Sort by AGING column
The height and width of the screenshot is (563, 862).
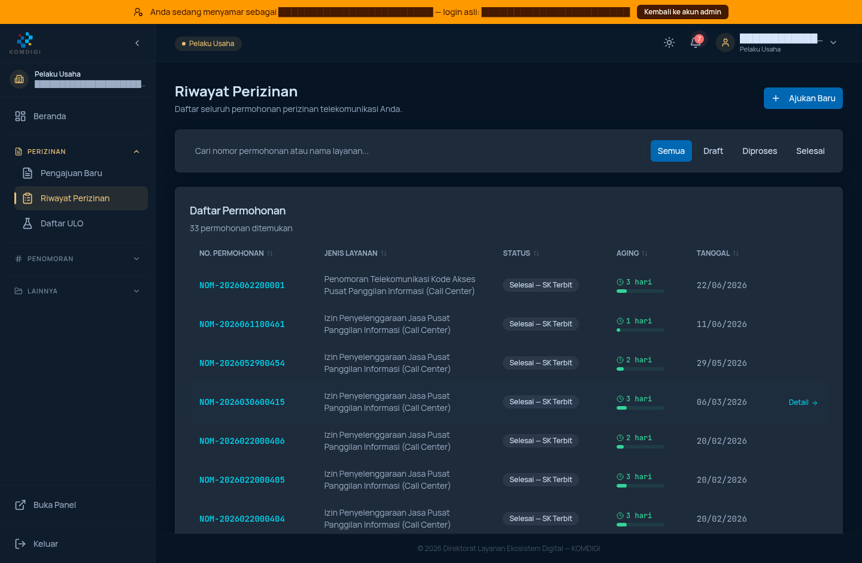(x=632, y=253)
